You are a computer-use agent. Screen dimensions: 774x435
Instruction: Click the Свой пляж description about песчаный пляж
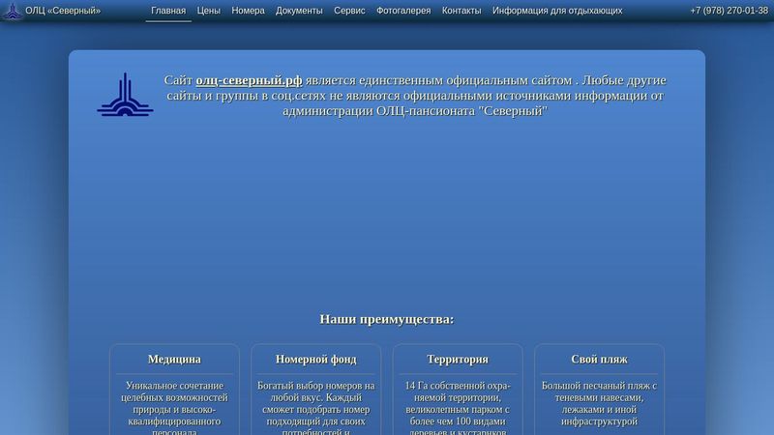pyautogui.click(x=599, y=404)
